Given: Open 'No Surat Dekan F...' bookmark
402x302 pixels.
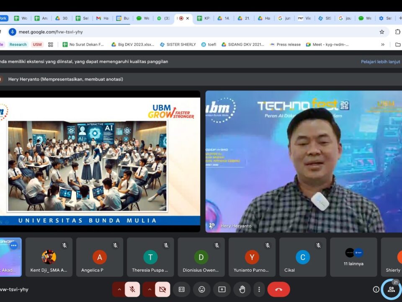Looking at the screenshot, I should 83,44.
